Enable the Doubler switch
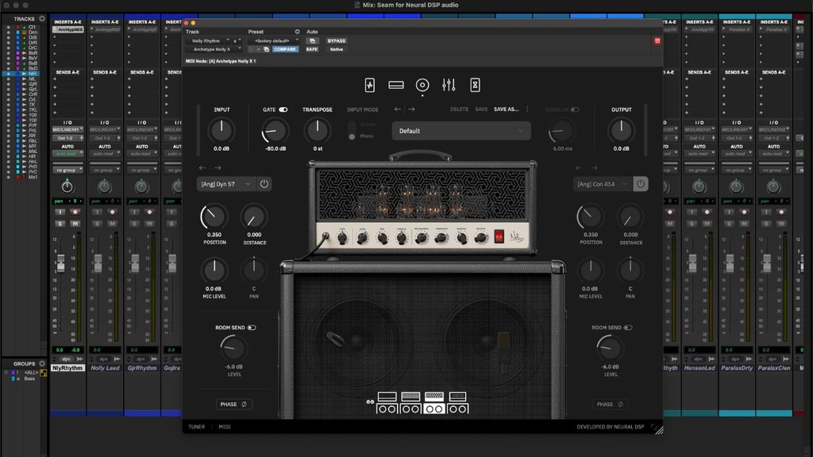Image resolution: width=813 pixels, height=457 pixels. point(575,109)
